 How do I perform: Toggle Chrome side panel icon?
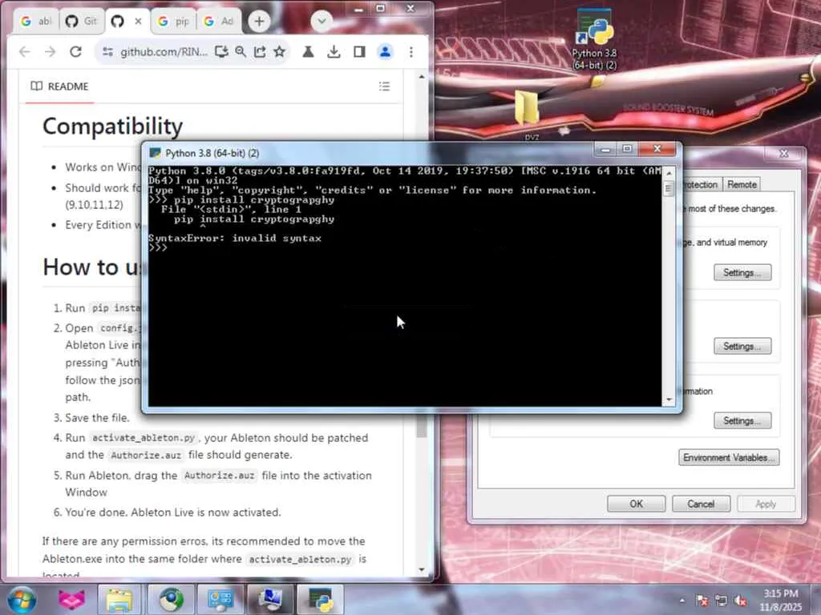(x=359, y=52)
